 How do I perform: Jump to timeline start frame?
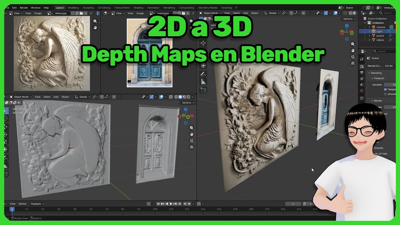pos(158,204)
